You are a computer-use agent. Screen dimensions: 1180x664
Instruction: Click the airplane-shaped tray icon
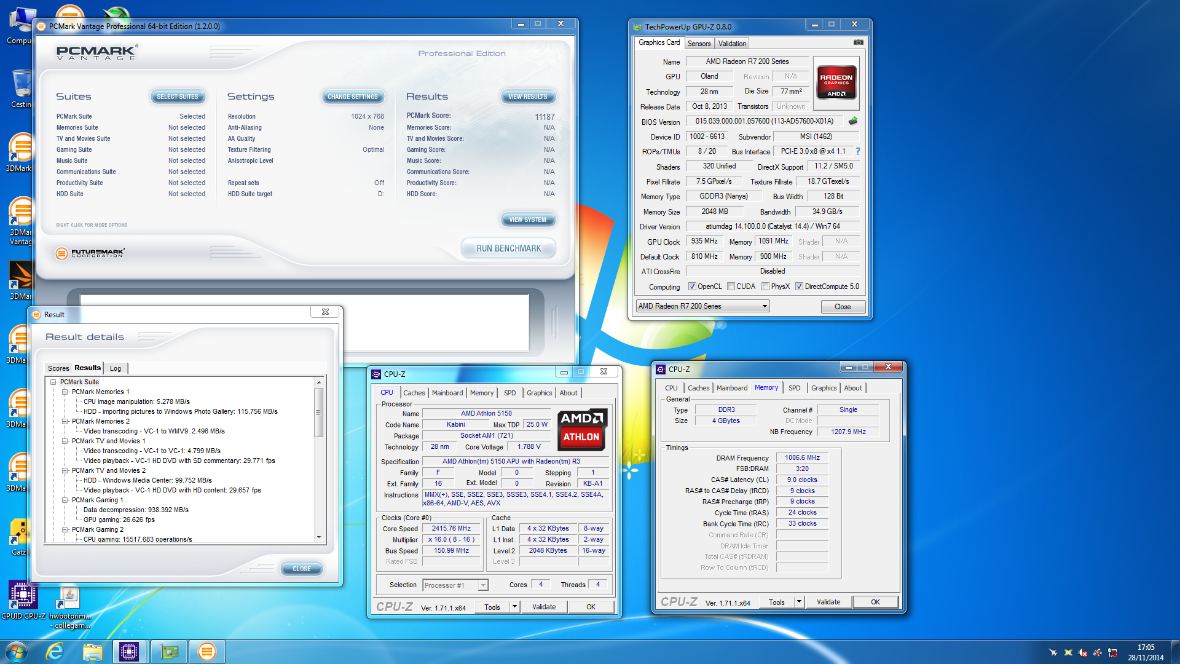click(x=1053, y=652)
